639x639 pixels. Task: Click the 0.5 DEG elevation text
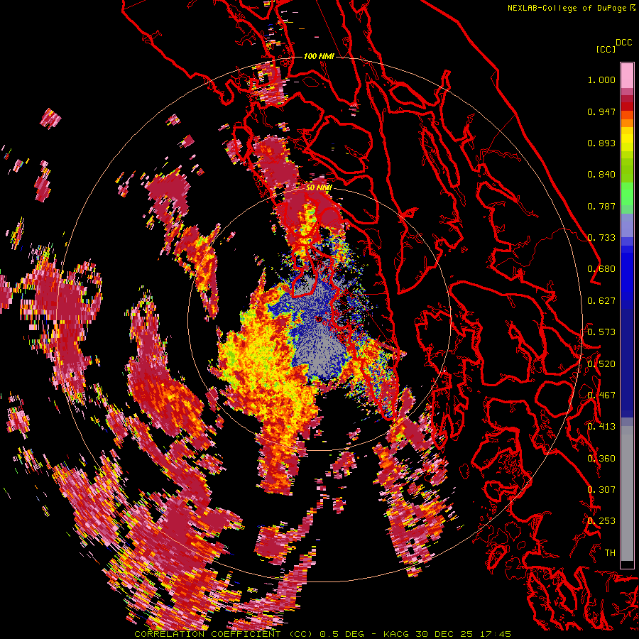(342, 634)
